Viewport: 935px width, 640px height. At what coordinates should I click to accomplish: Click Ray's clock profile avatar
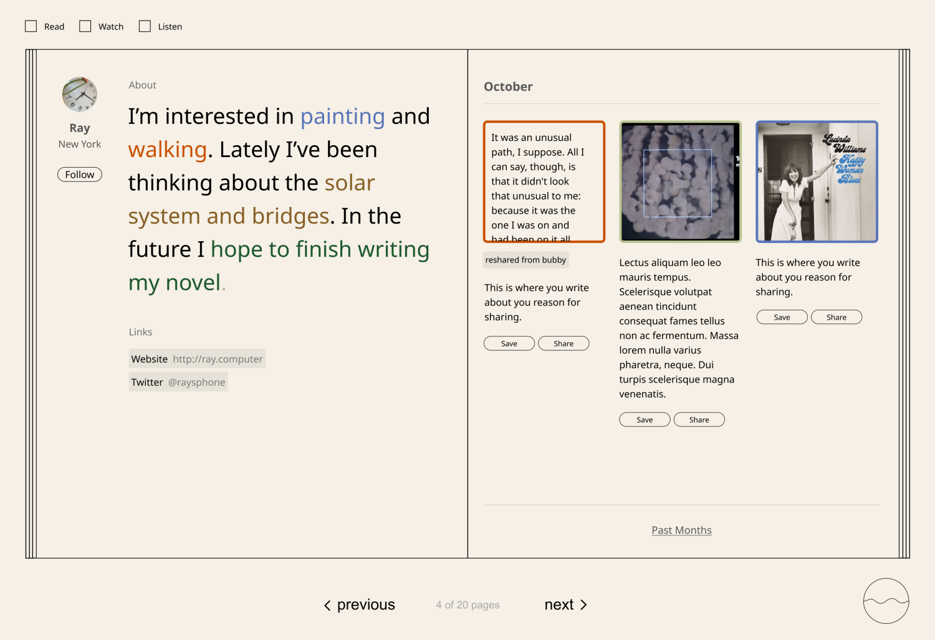[x=80, y=95]
